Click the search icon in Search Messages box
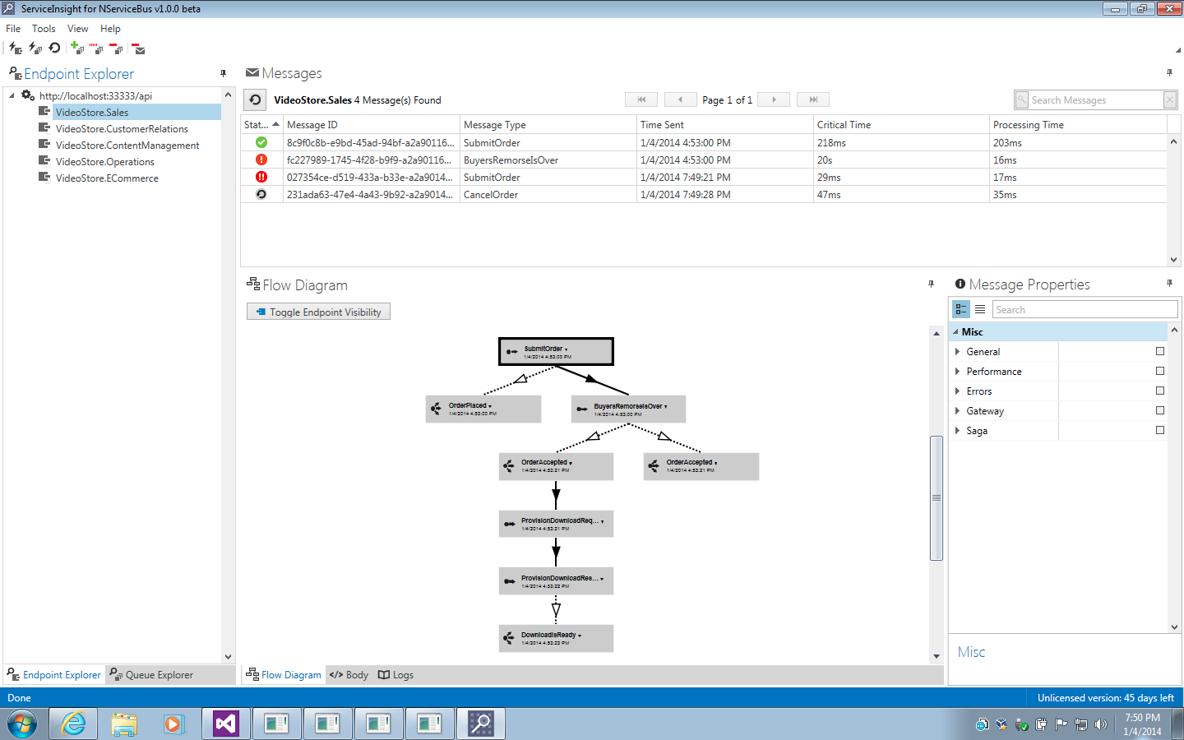Image resolution: width=1184 pixels, height=740 pixels. tap(1022, 99)
